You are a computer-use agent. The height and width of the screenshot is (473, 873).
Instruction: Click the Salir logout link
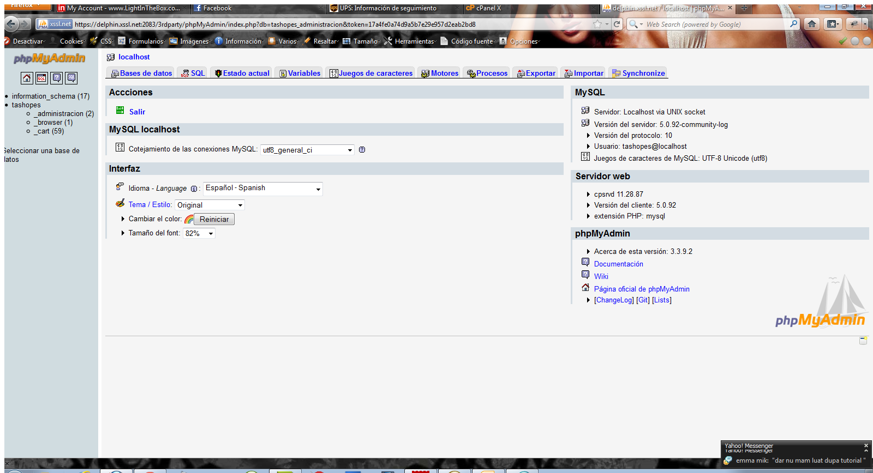(137, 112)
